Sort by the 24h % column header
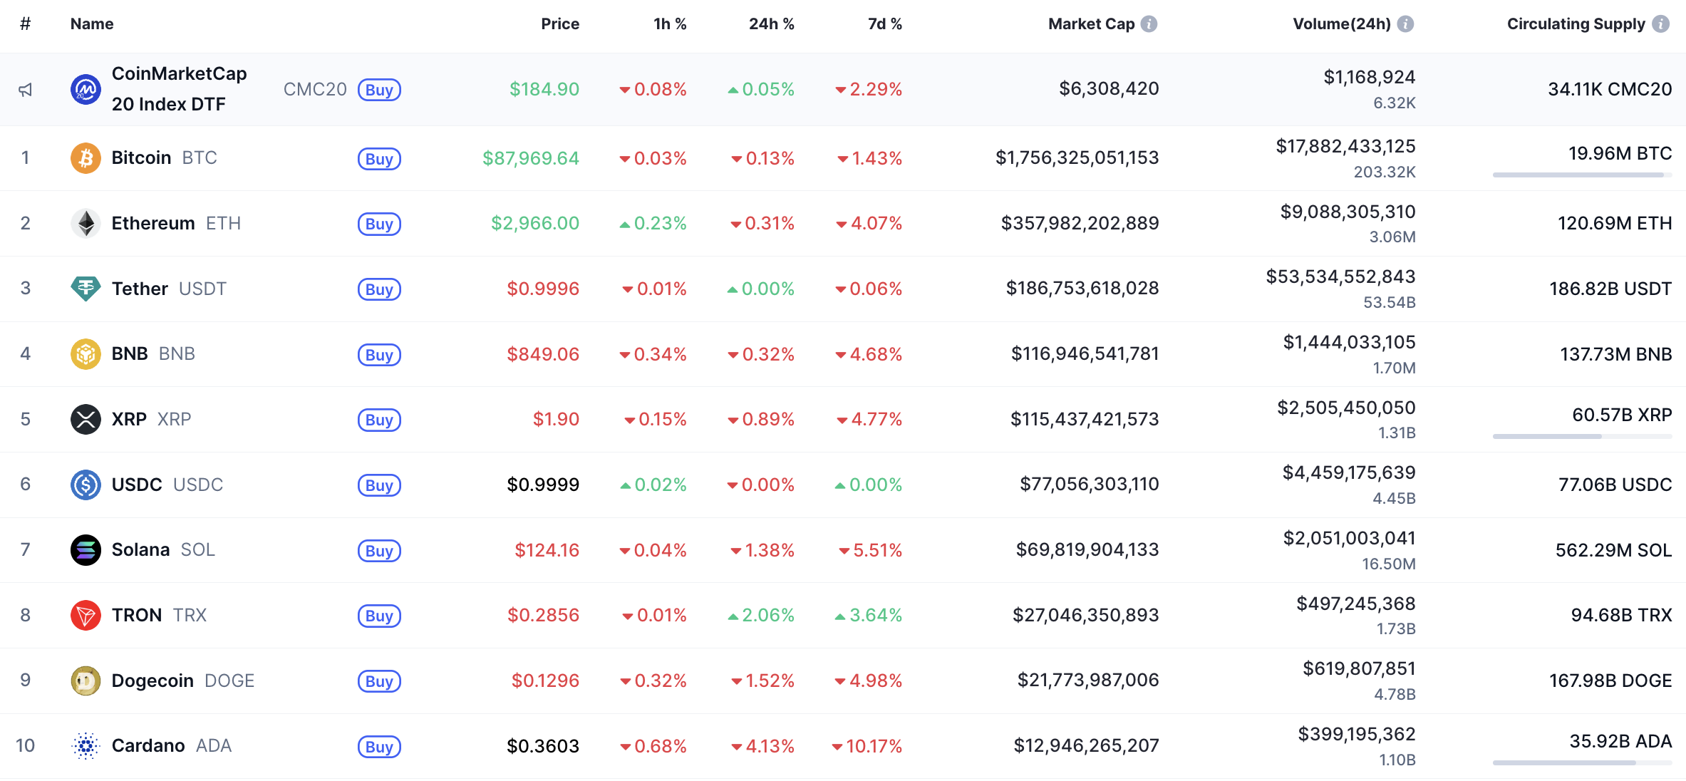The image size is (1686, 781). coord(771,24)
